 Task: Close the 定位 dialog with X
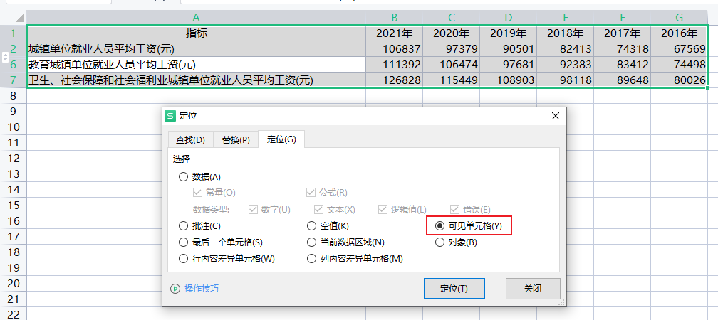(x=556, y=116)
